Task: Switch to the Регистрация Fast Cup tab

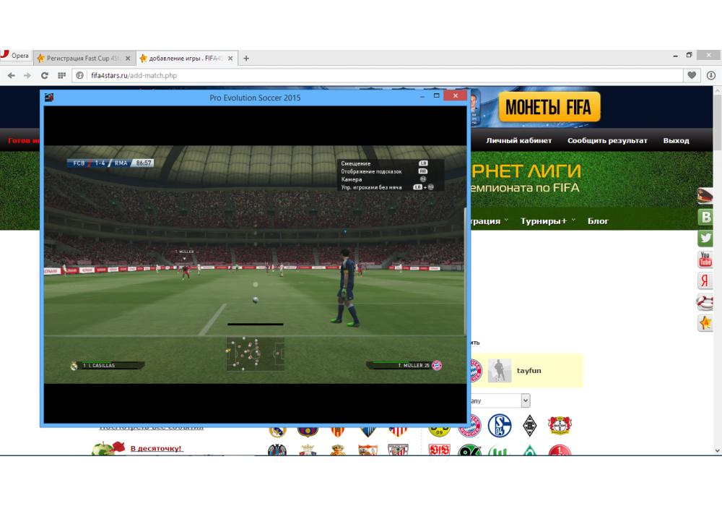Action: pyautogui.click(x=78, y=58)
